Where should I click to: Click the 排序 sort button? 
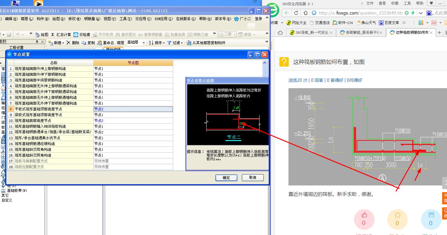pos(155,43)
